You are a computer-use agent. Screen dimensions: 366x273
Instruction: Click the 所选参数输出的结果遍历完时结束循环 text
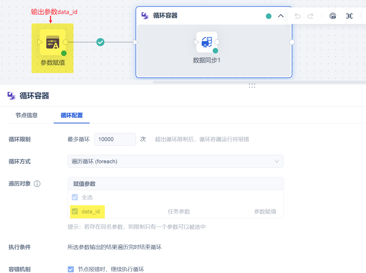pyautogui.click(x=115, y=247)
